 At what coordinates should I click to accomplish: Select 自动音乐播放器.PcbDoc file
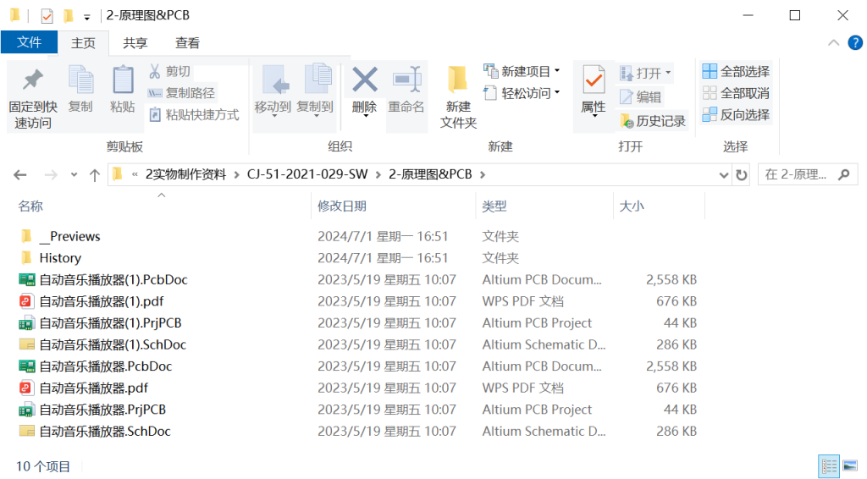coord(106,366)
